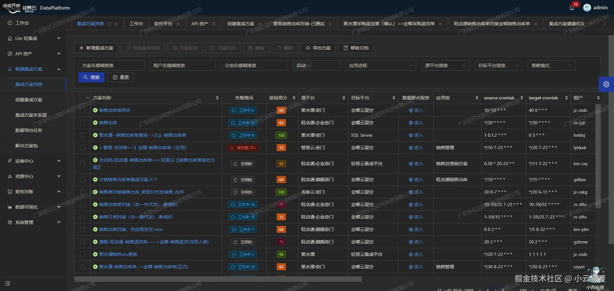Select the 数据可视化 sidebar icon
The image size is (614, 291).
click(10, 207)
